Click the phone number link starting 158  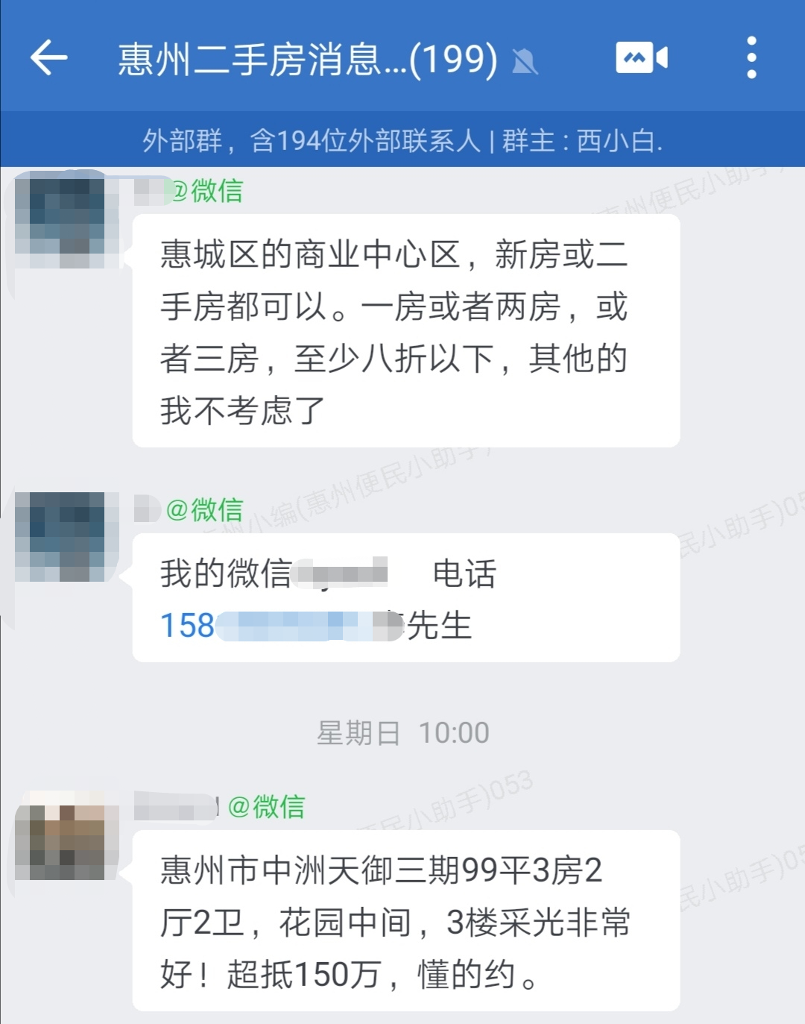(x=282, y=625)
